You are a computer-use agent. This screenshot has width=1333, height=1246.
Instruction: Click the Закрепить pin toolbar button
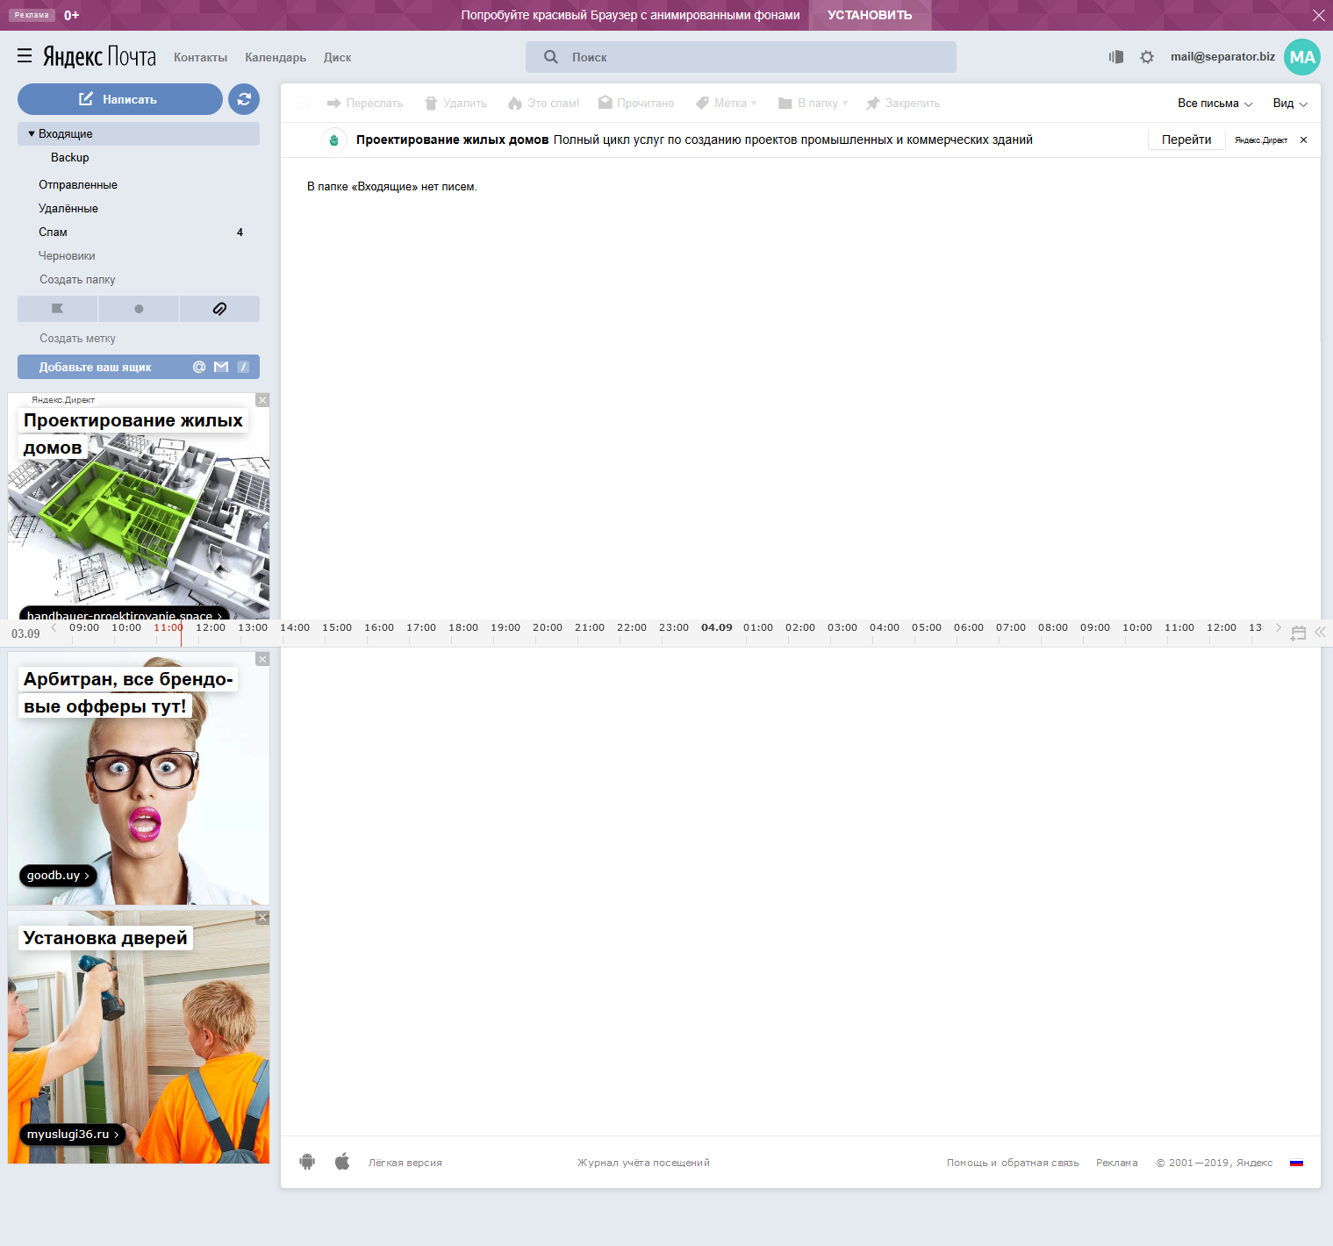pos(903,103)
